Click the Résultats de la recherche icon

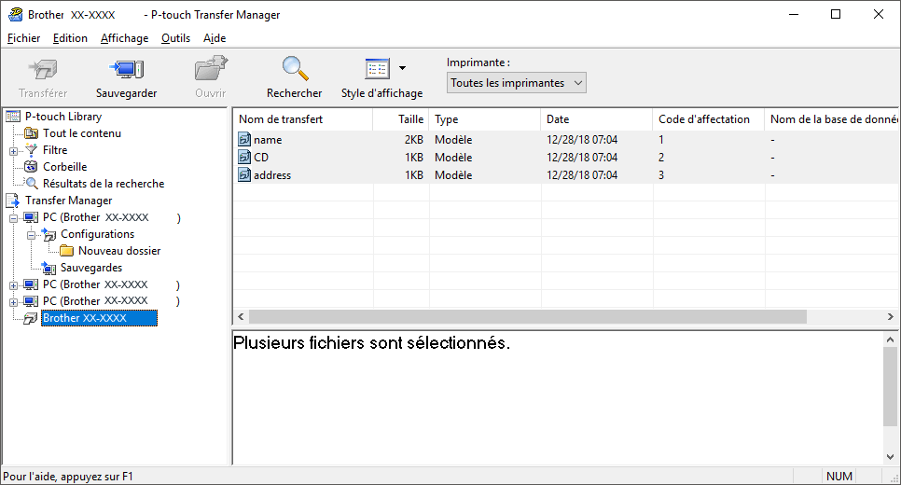coord(32,184)
